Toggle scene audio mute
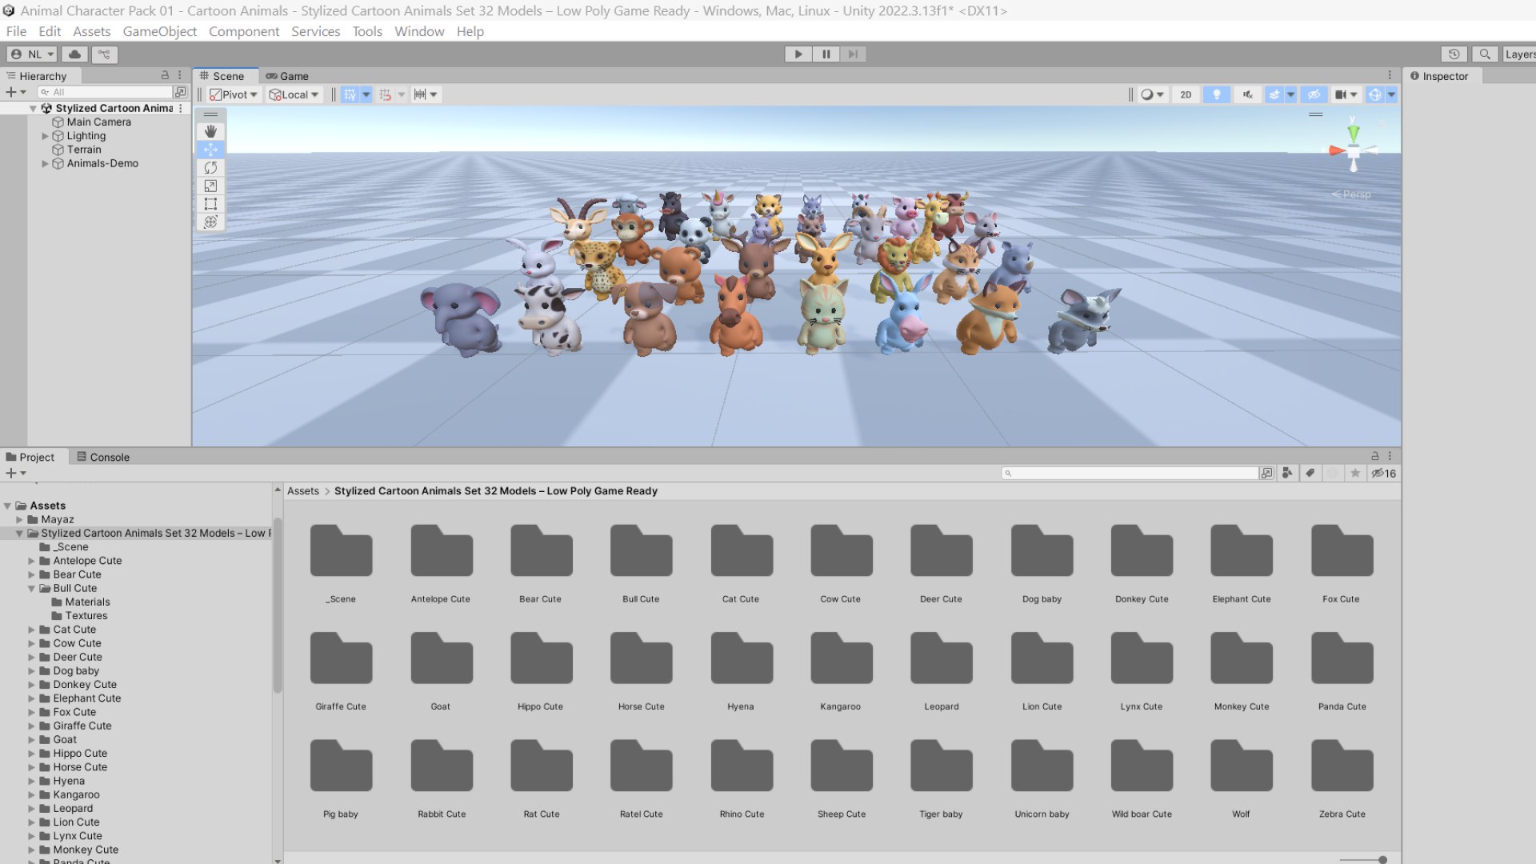The image size is (1536, 864). [1247, 94]
